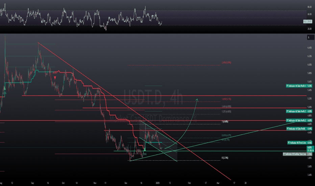The height and width of the screenshot is (186, 315).
Task: Click the Dec label on time axis
Action: point(126,183)
